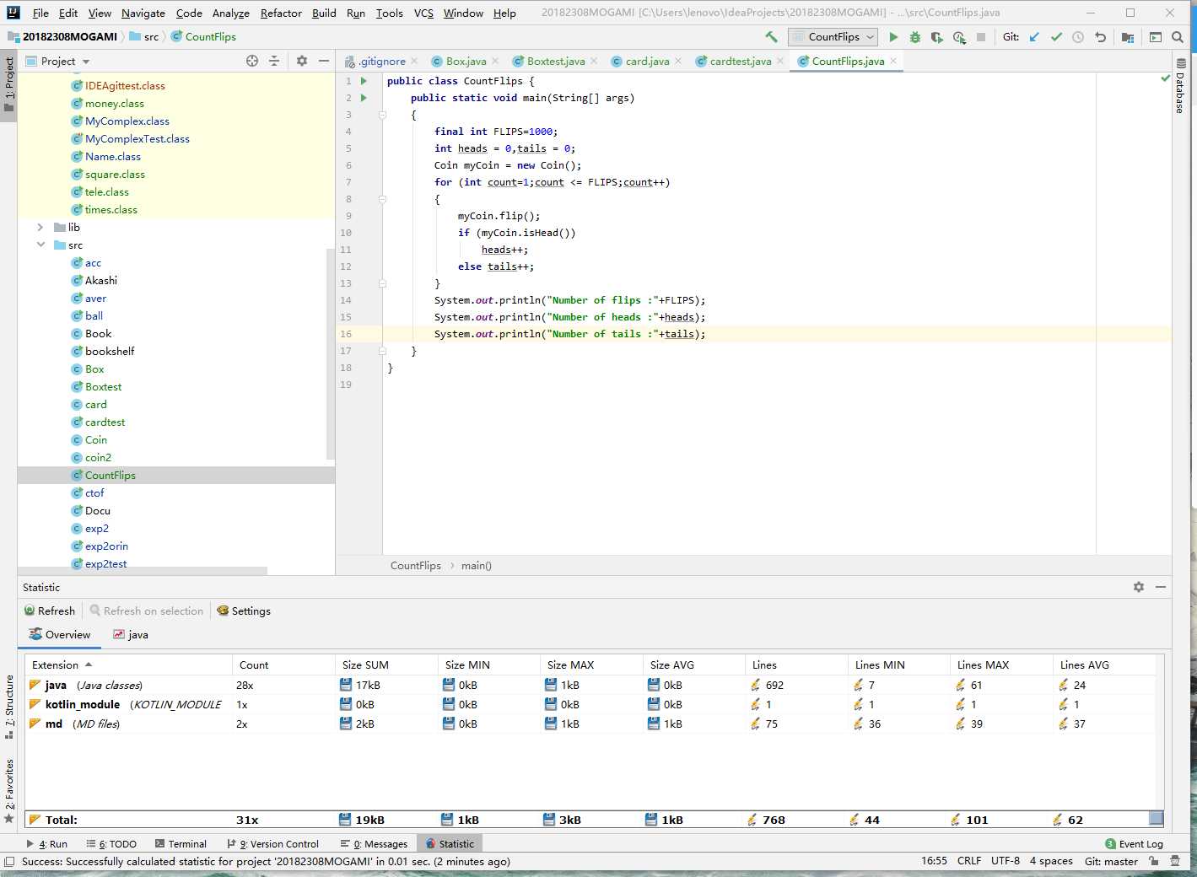The image size is (1197, 877).
Task: Open the TODO tool window
Action: tap(111, 843)
